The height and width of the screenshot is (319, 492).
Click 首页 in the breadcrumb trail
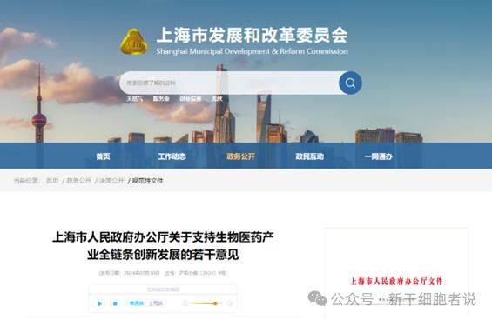(x=52, y=181)
